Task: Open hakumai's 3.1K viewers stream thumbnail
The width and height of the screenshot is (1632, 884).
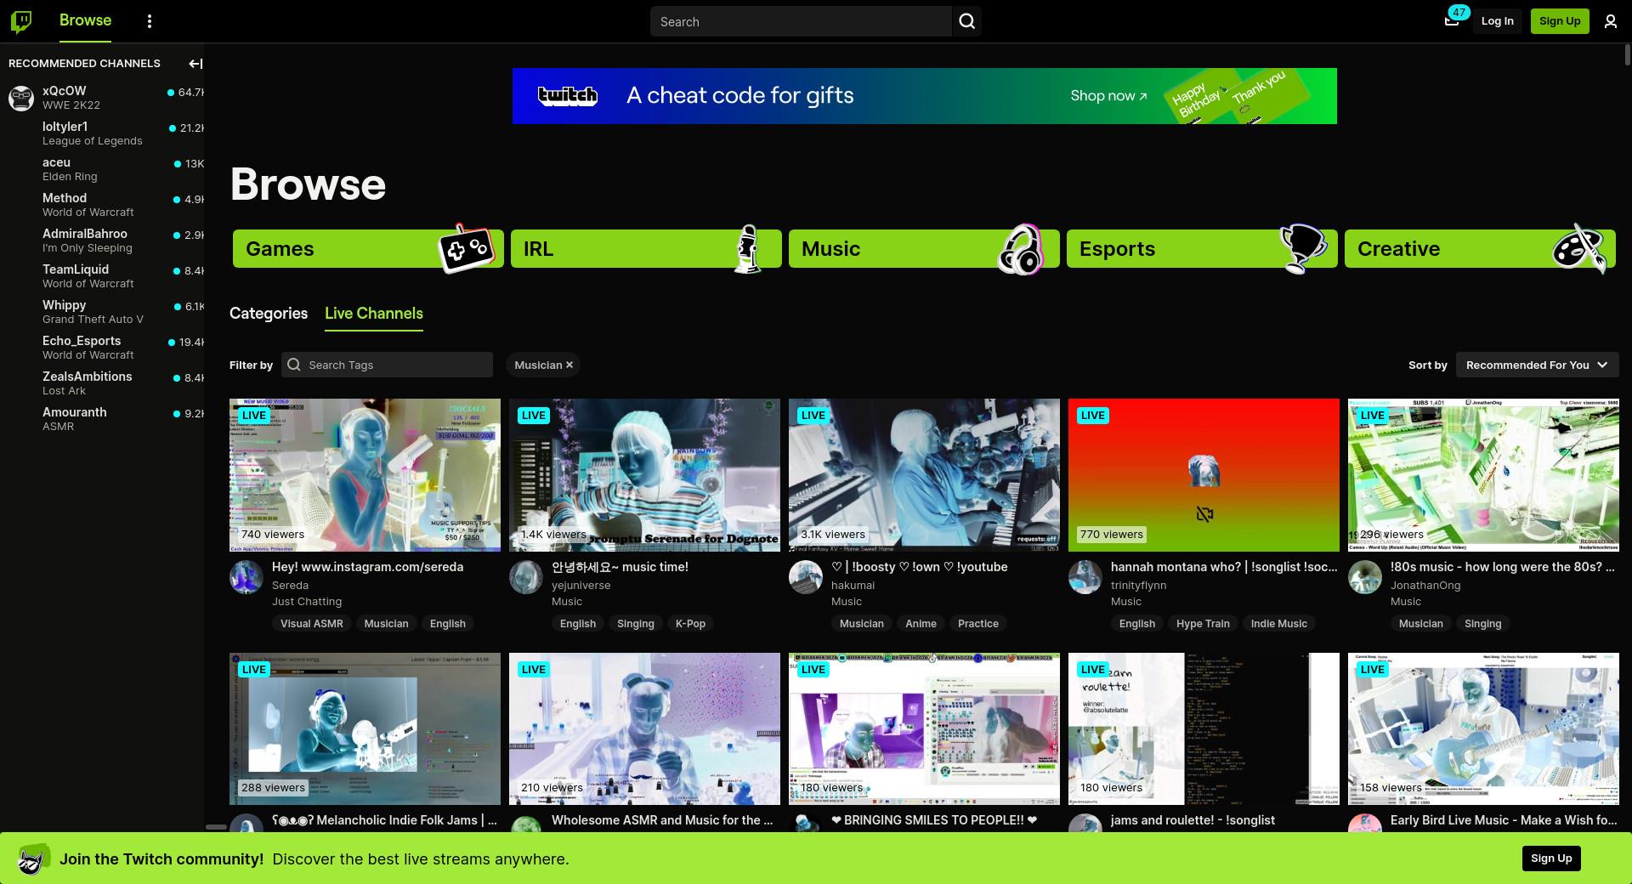Action: pos(924,474)
